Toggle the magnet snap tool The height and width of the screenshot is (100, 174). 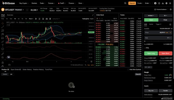point(3,63)
